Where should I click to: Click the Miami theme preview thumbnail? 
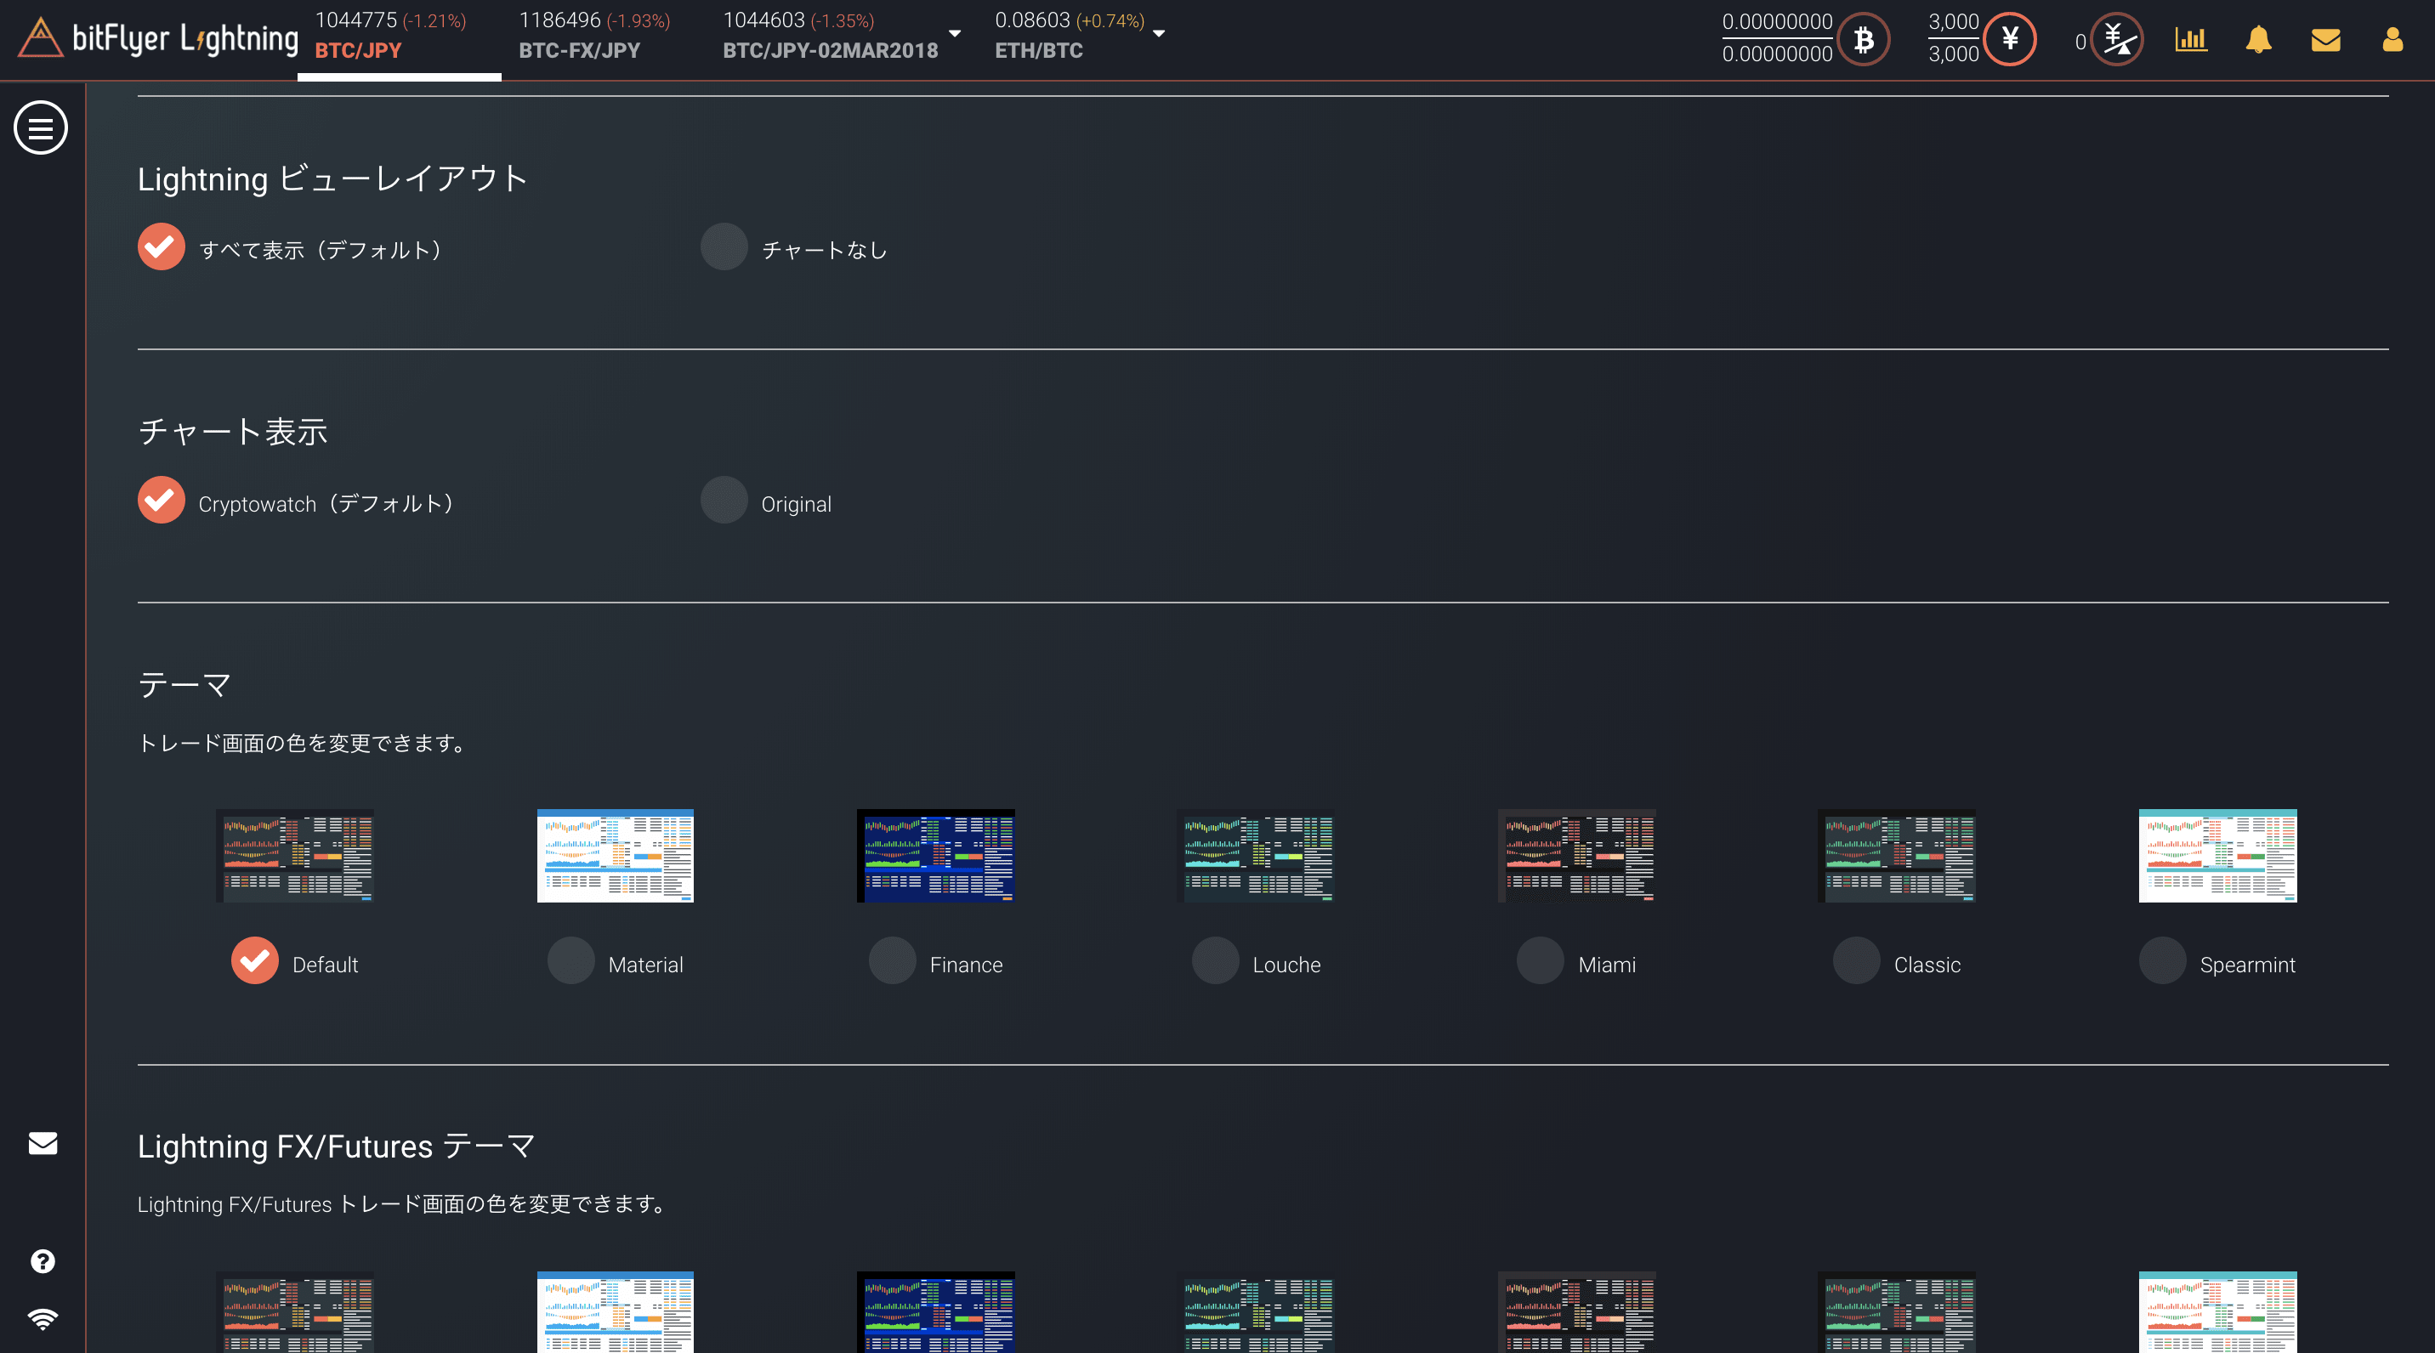1576,855
